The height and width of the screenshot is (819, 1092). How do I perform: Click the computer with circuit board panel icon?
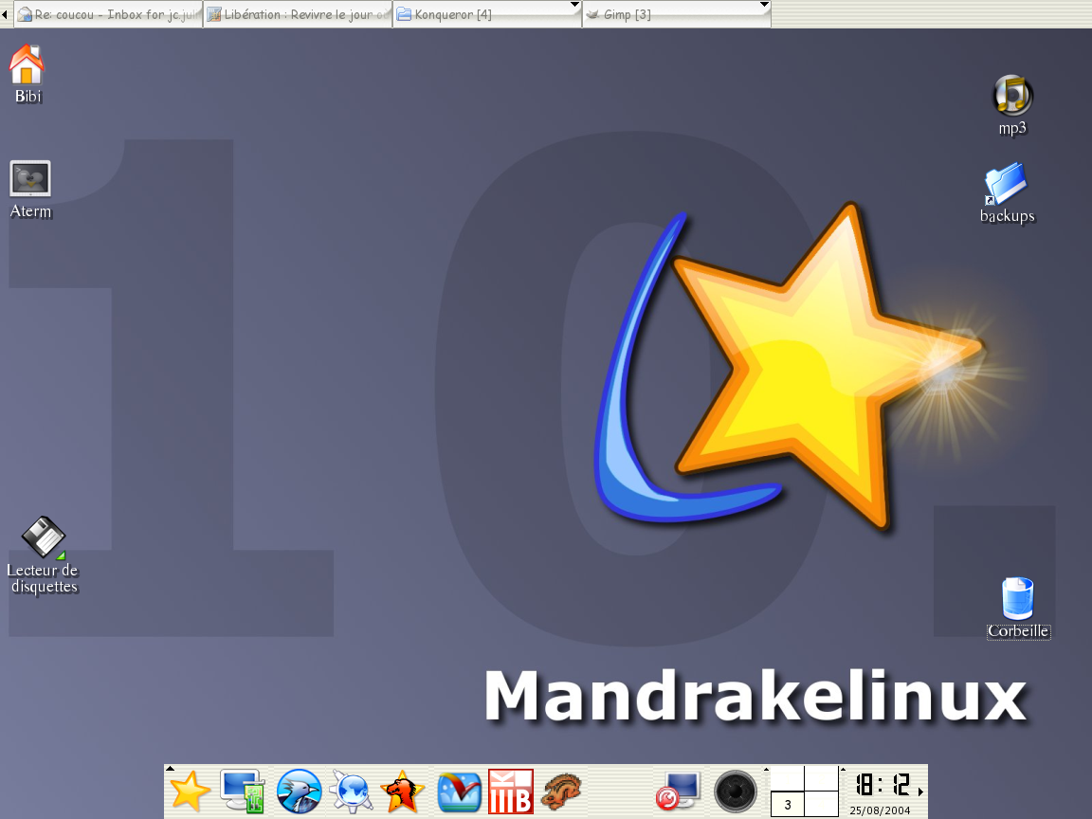(243, 792)
